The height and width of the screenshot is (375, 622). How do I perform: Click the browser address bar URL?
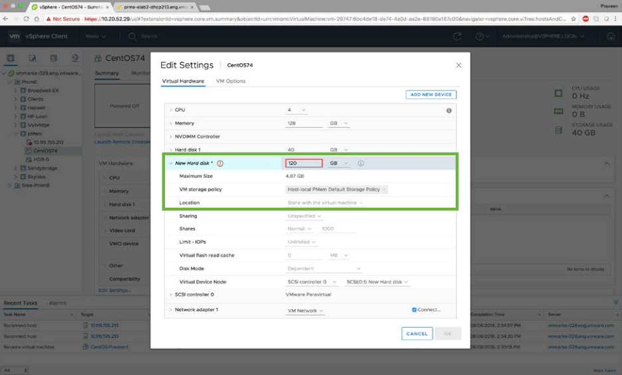pyautogui.click(x=325, y=19)
